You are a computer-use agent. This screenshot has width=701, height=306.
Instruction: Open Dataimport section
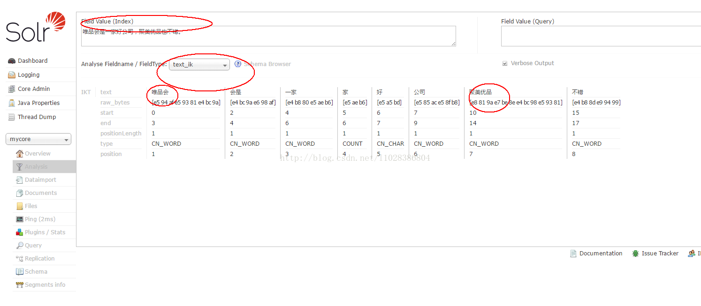point(40,180)
